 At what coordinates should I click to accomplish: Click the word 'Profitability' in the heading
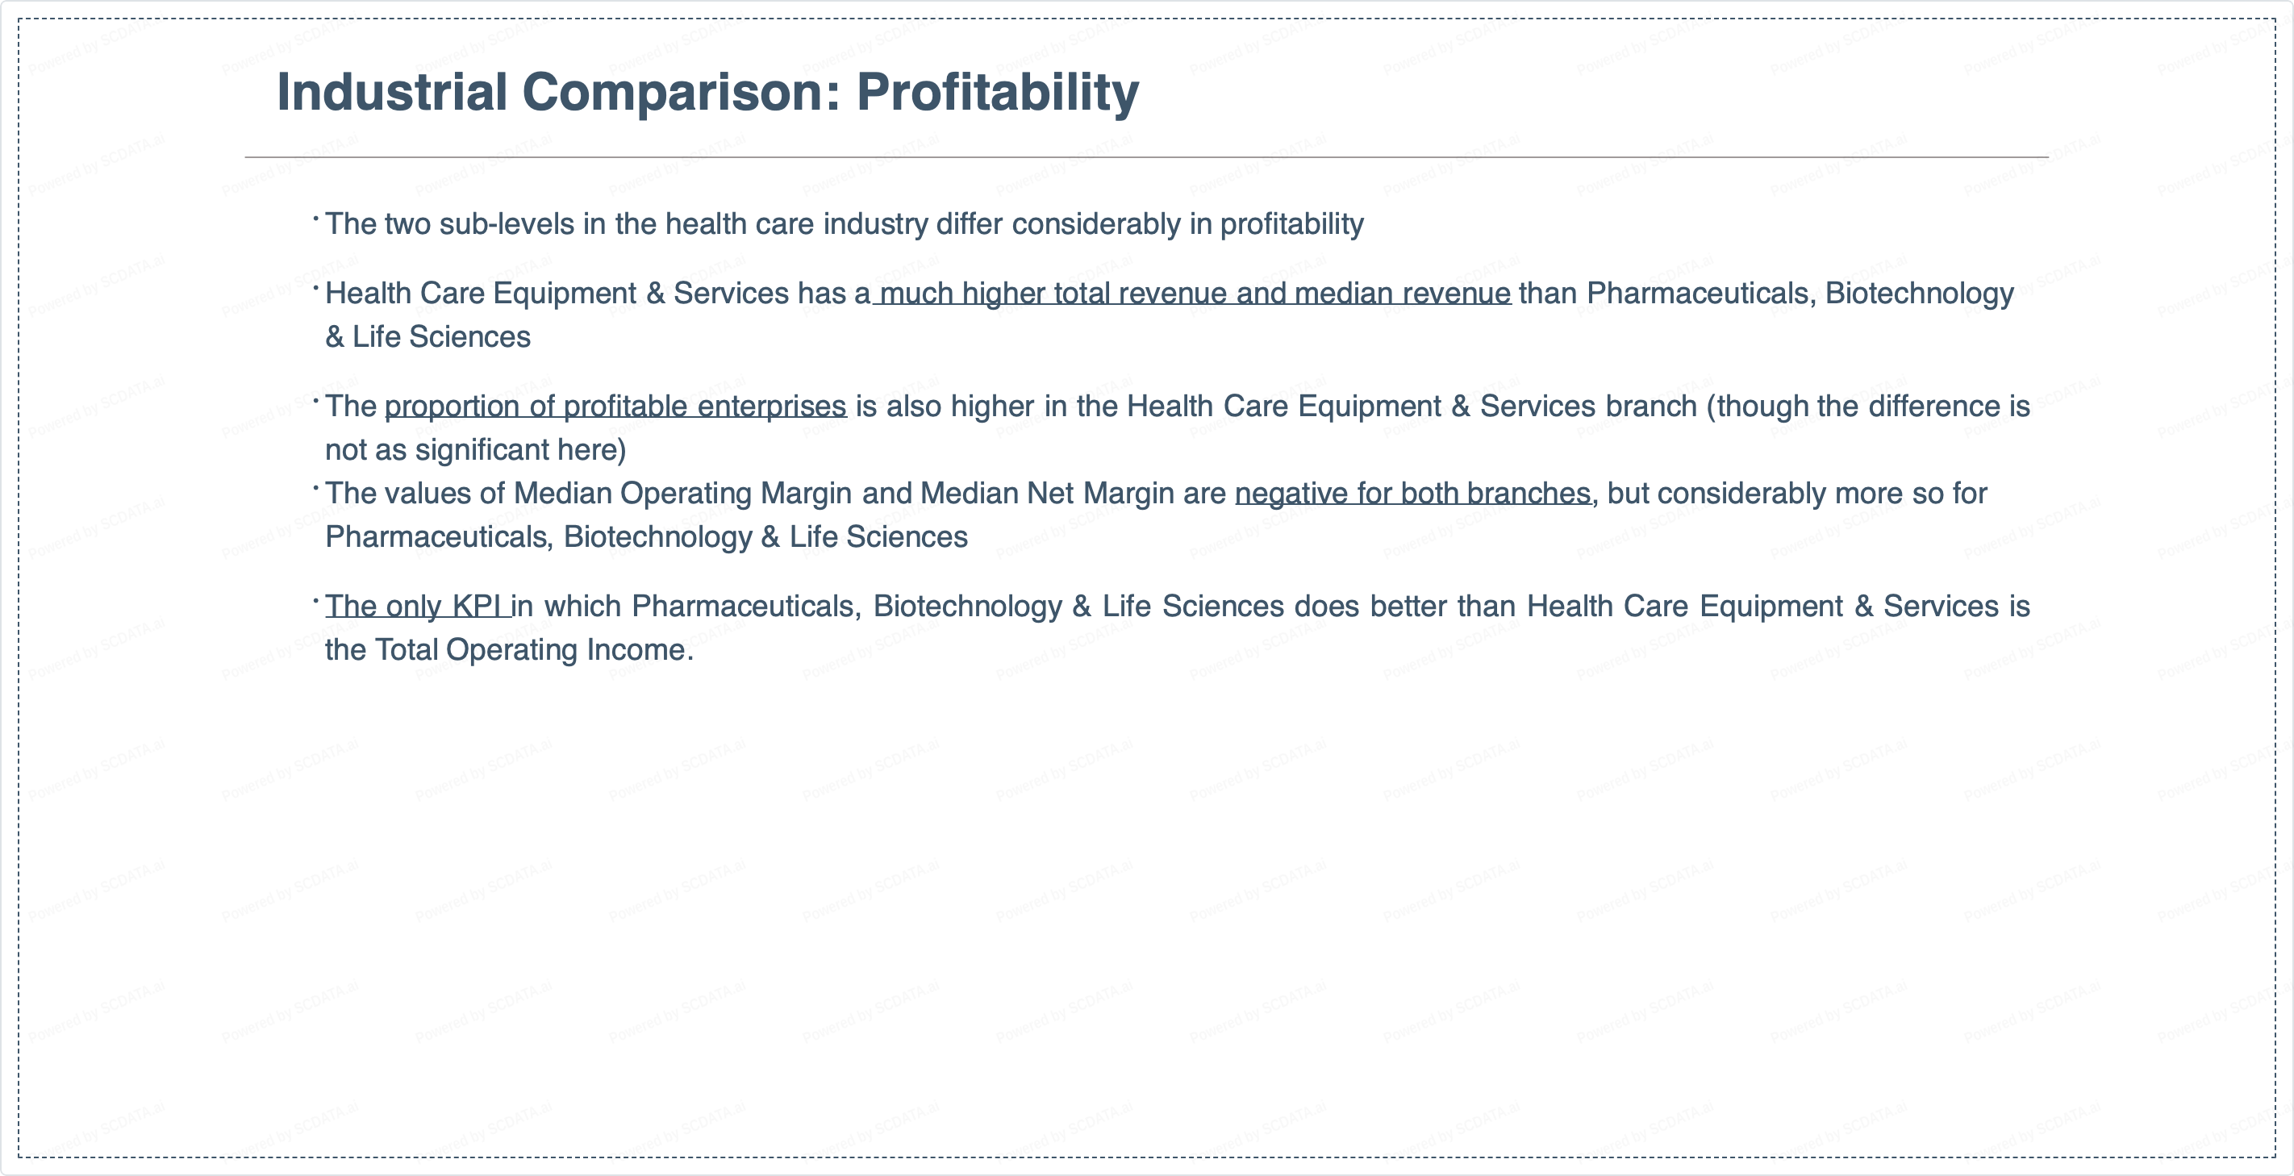998,93
